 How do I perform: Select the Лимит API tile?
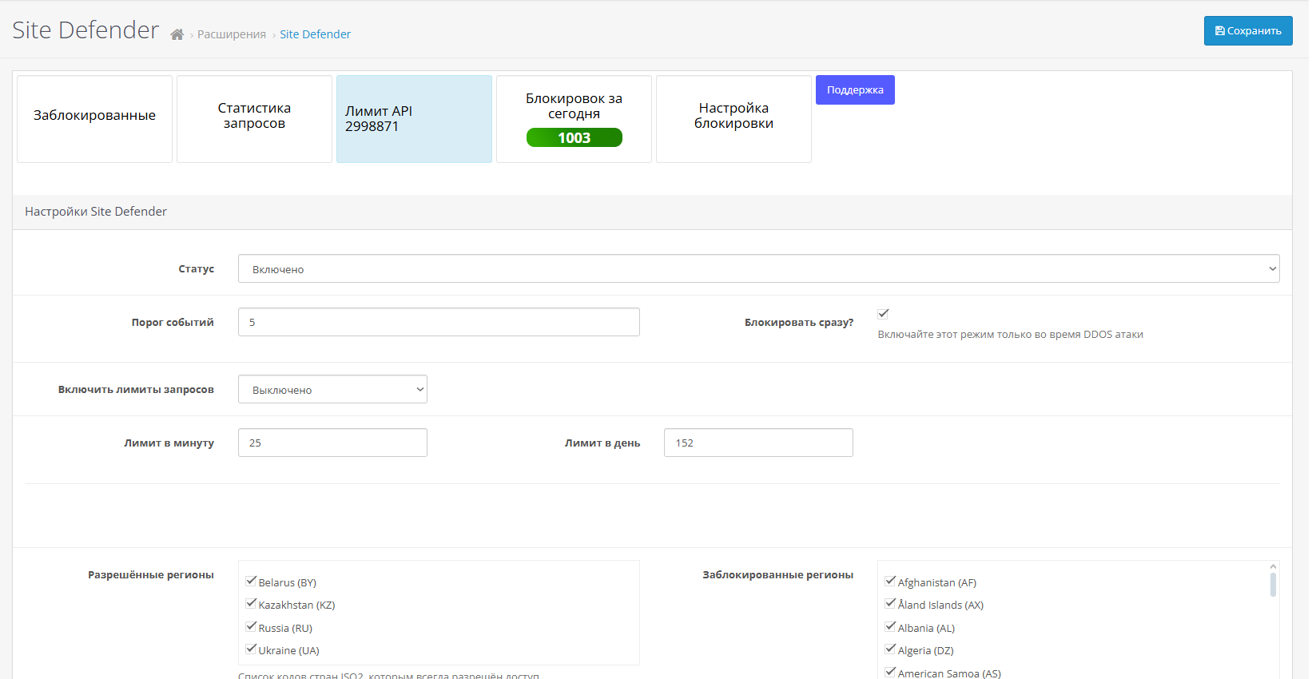tap(414, 119)
